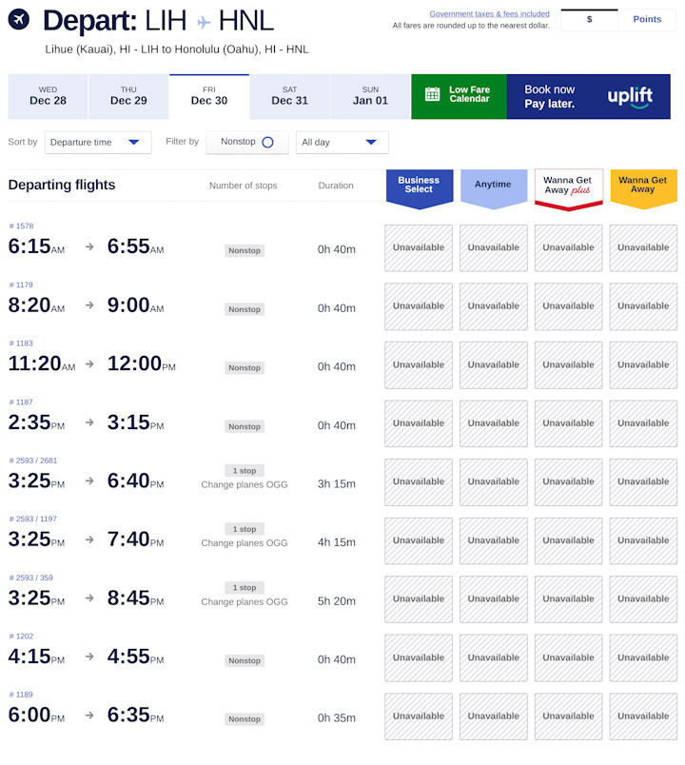Viewport: 685px width, 765px height.
Task: Click the 0h 35m duration text
Action: click(337, 718)
